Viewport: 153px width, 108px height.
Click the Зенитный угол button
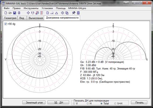[x=34, y=102]
